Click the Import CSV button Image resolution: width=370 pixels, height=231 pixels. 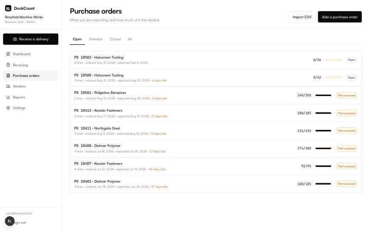coord(302,17)
